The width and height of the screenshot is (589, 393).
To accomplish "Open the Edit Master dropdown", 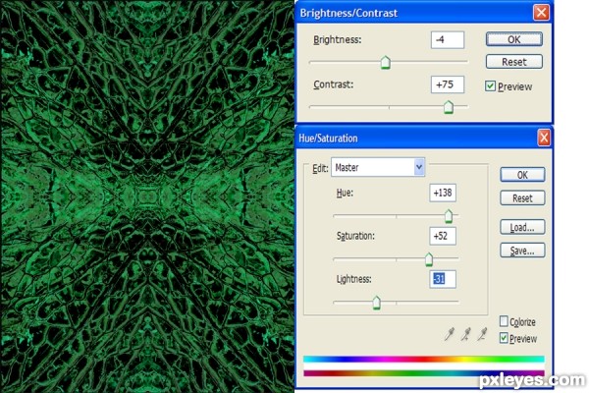I will coord(419,167).
